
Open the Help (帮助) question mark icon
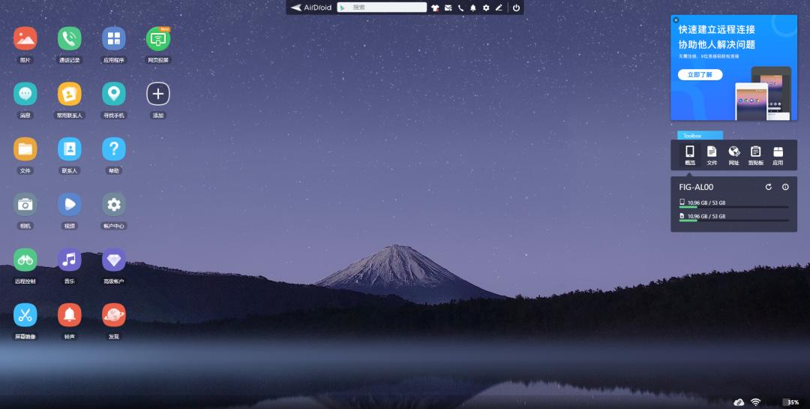click(114, 149)
